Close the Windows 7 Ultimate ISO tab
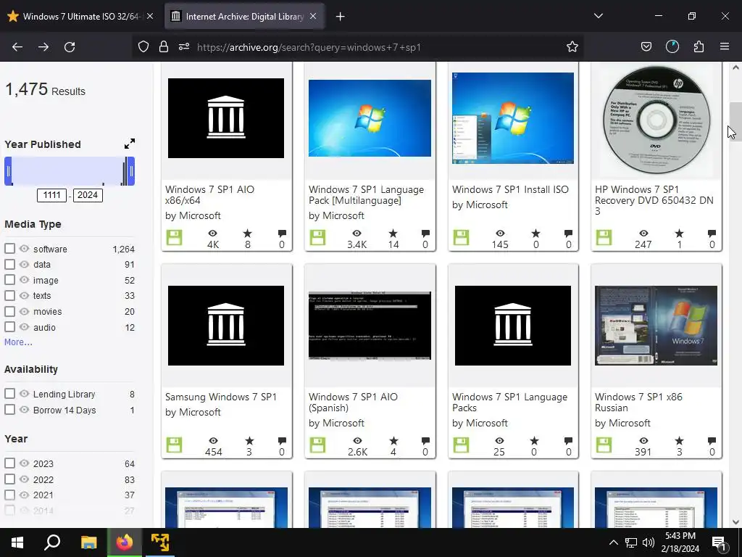Viewport: 742px width, 557px height. coord(150,16)
